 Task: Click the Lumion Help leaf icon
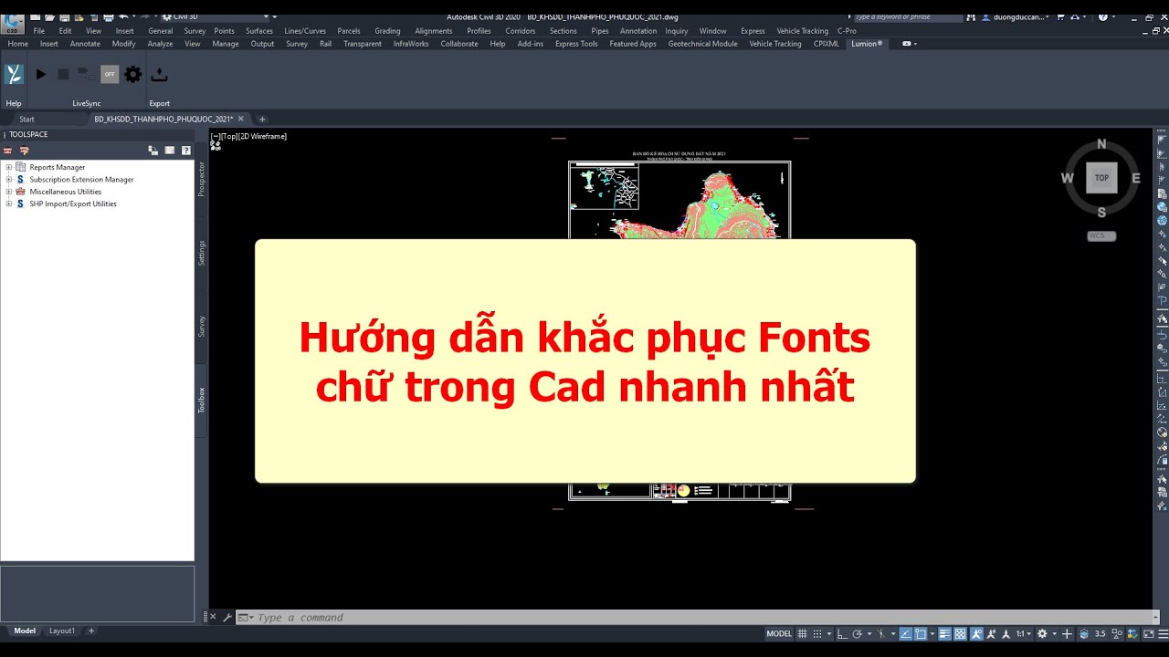tap(15, 74)
